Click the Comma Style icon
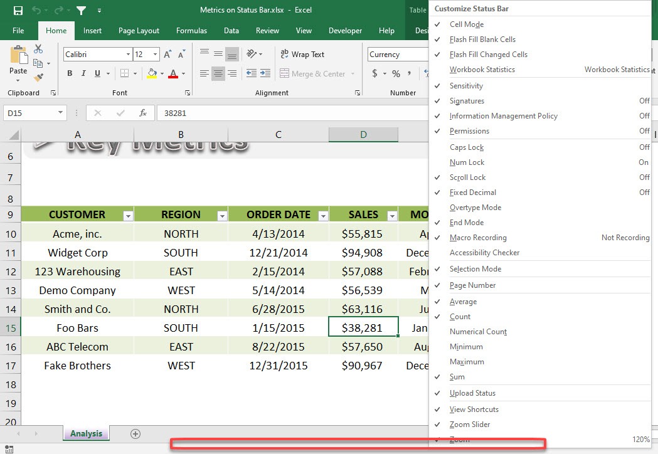 [409, 74]
